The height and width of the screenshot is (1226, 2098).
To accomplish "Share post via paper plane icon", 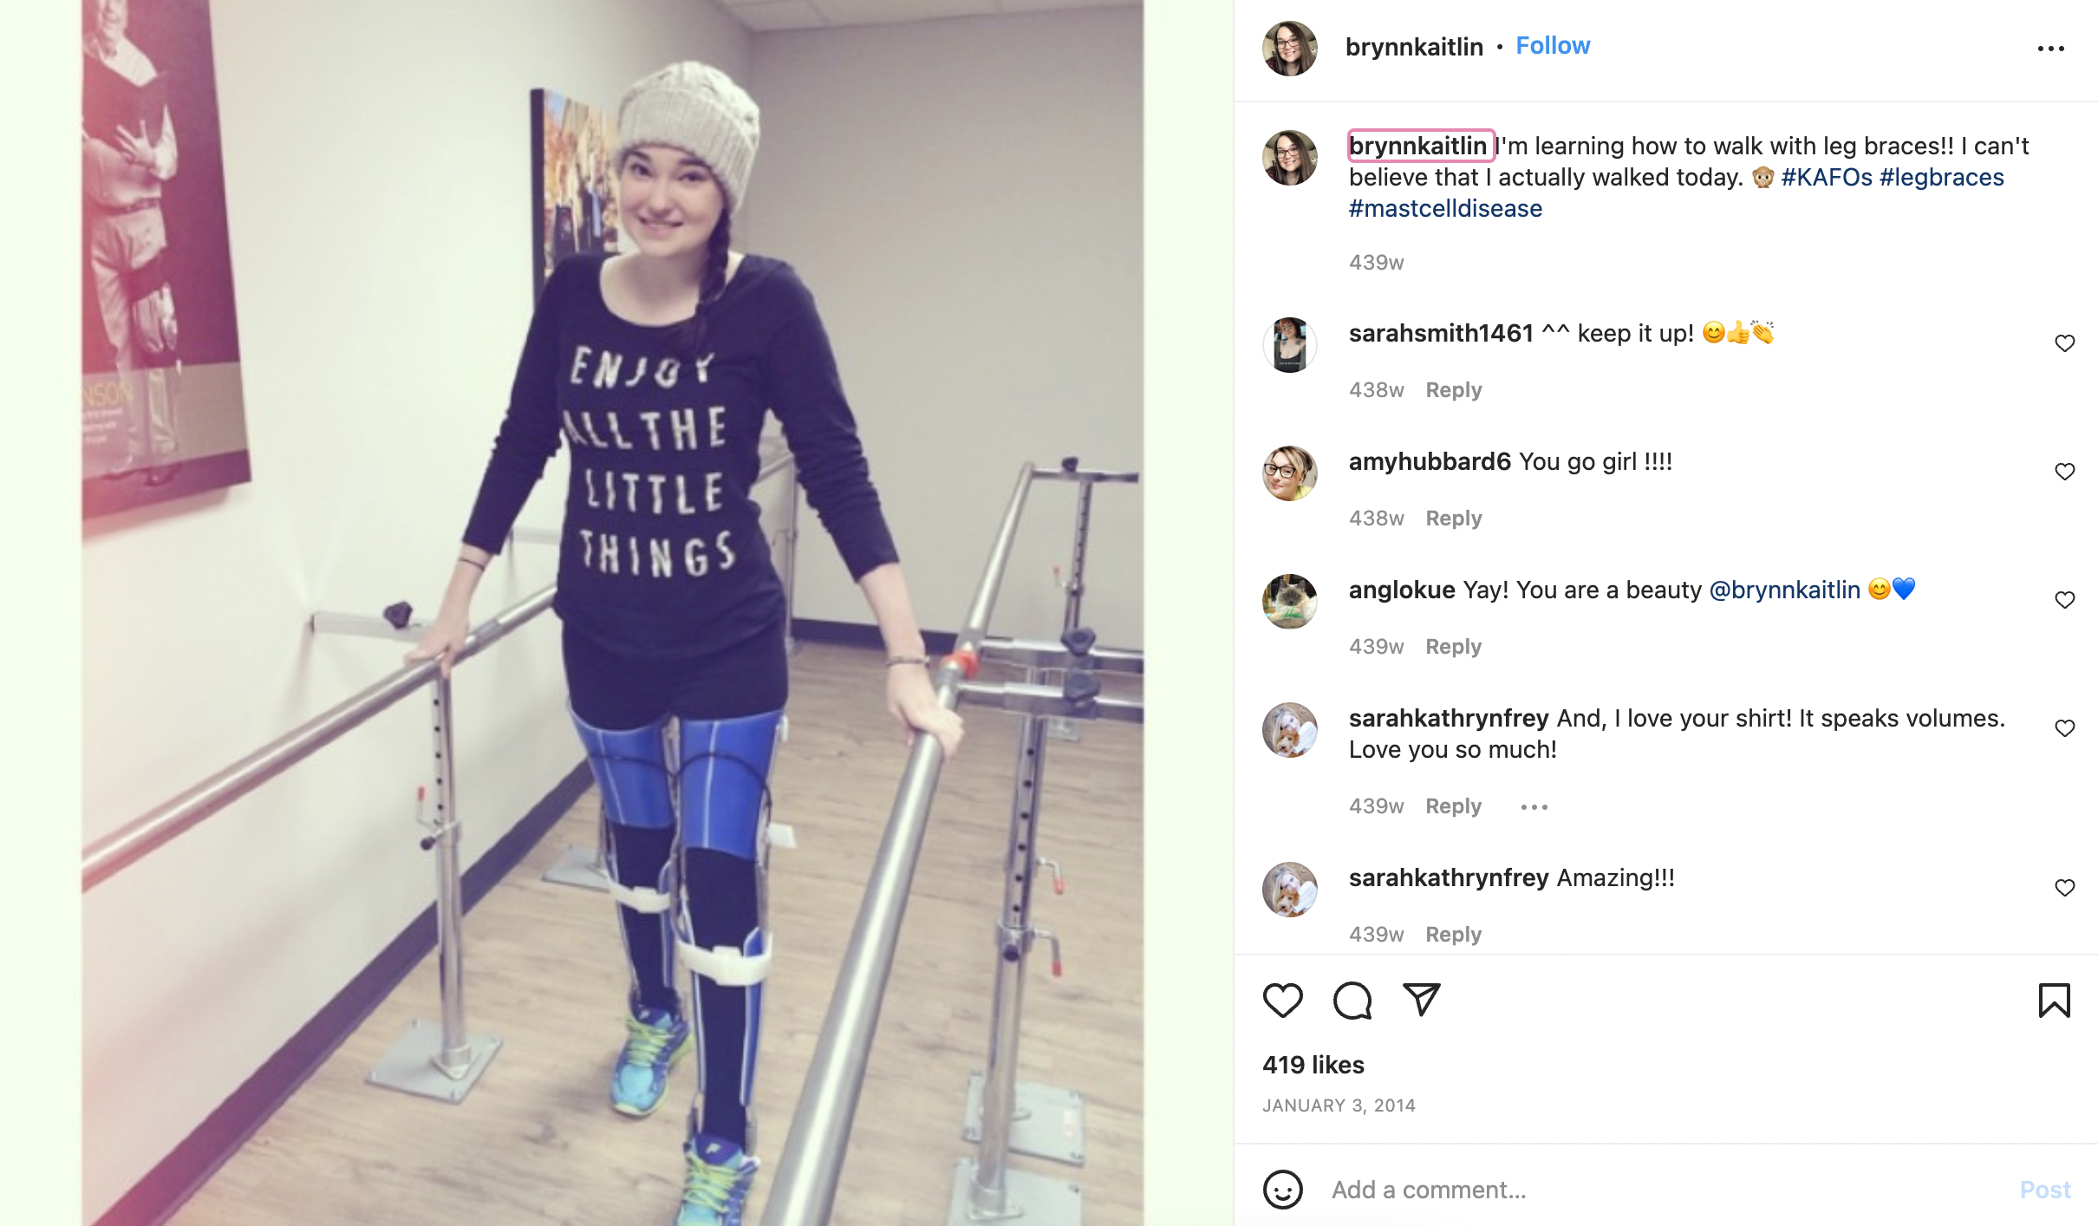I will click(1422, 1000).
